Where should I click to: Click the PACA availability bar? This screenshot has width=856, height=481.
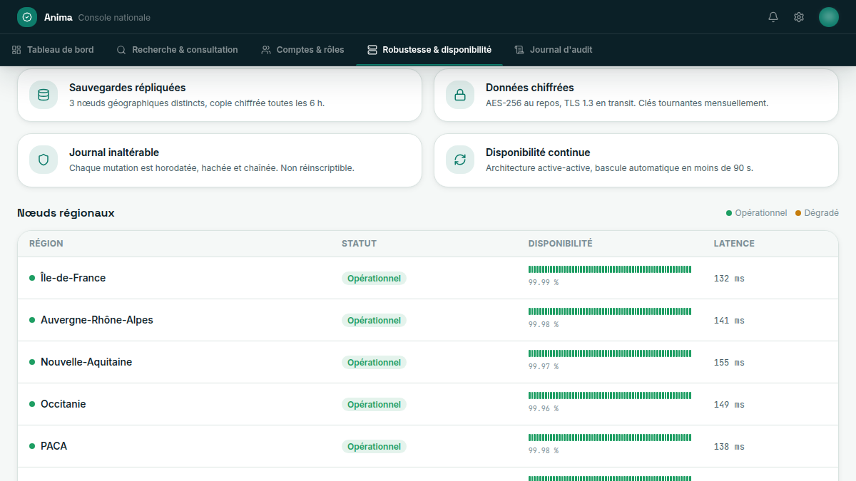point(610,438)
